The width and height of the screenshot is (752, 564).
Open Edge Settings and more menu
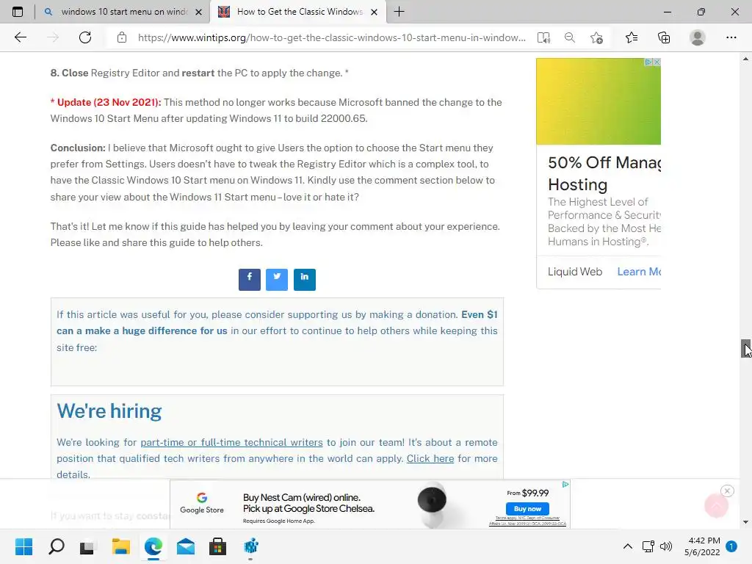tap(731, 37)
